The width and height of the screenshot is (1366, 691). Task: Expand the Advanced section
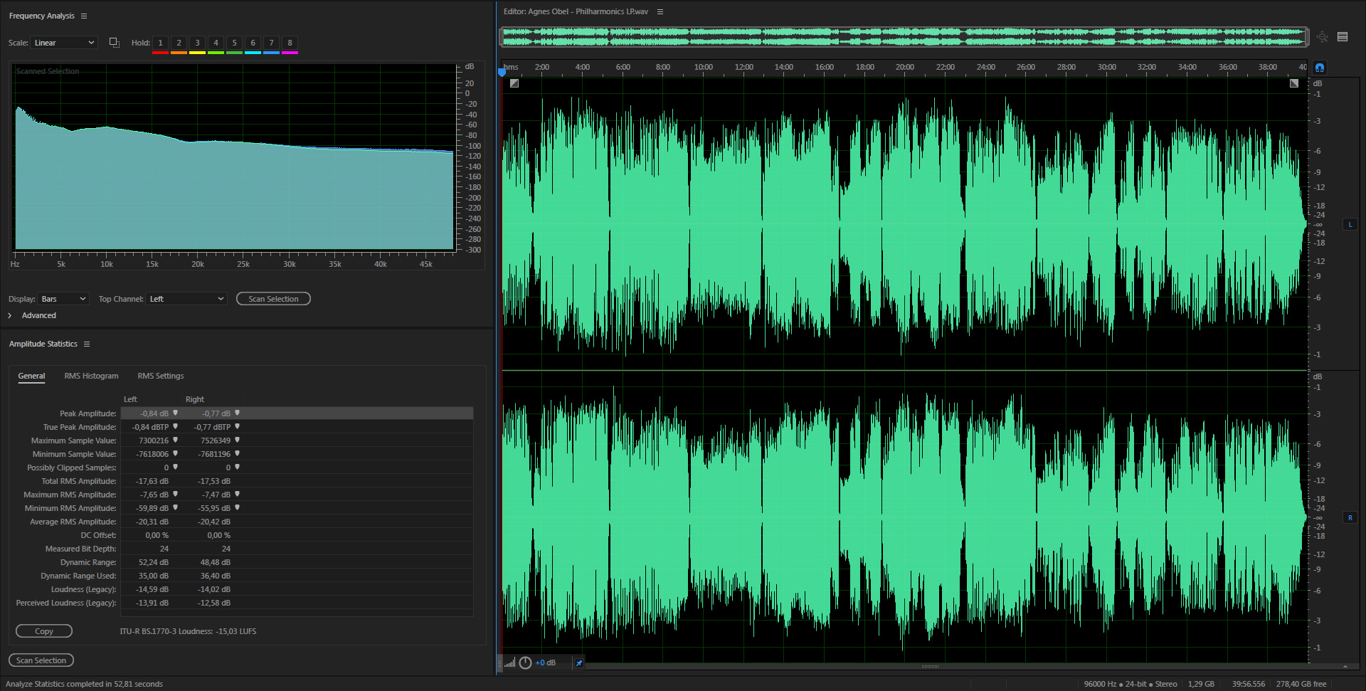10,315
